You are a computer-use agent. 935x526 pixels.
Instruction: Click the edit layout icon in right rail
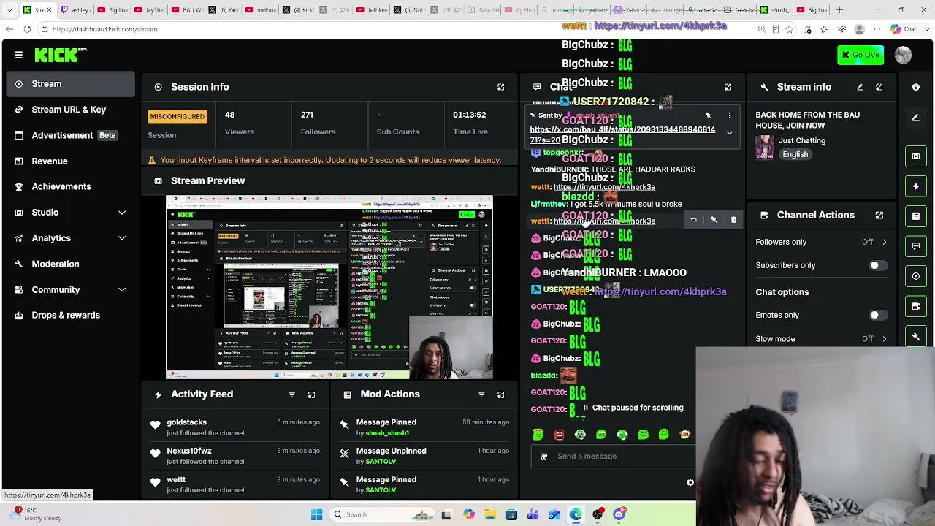[x=916, y=118]
